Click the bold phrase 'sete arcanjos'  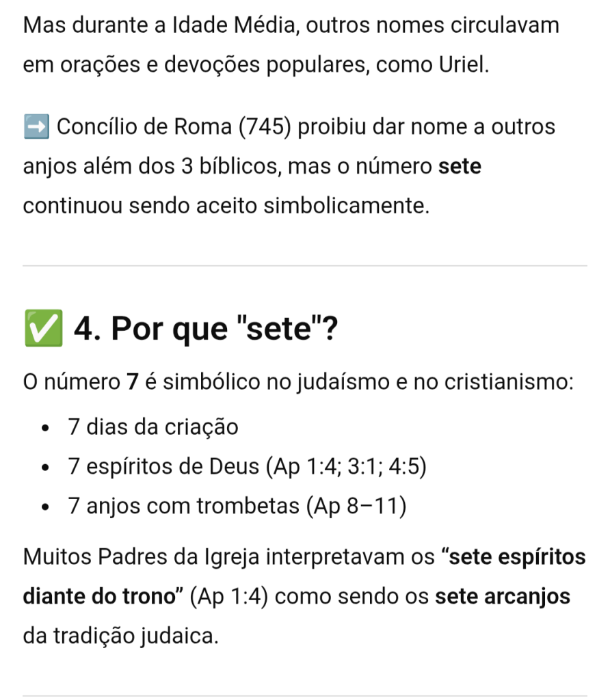[x=503, y=596]
